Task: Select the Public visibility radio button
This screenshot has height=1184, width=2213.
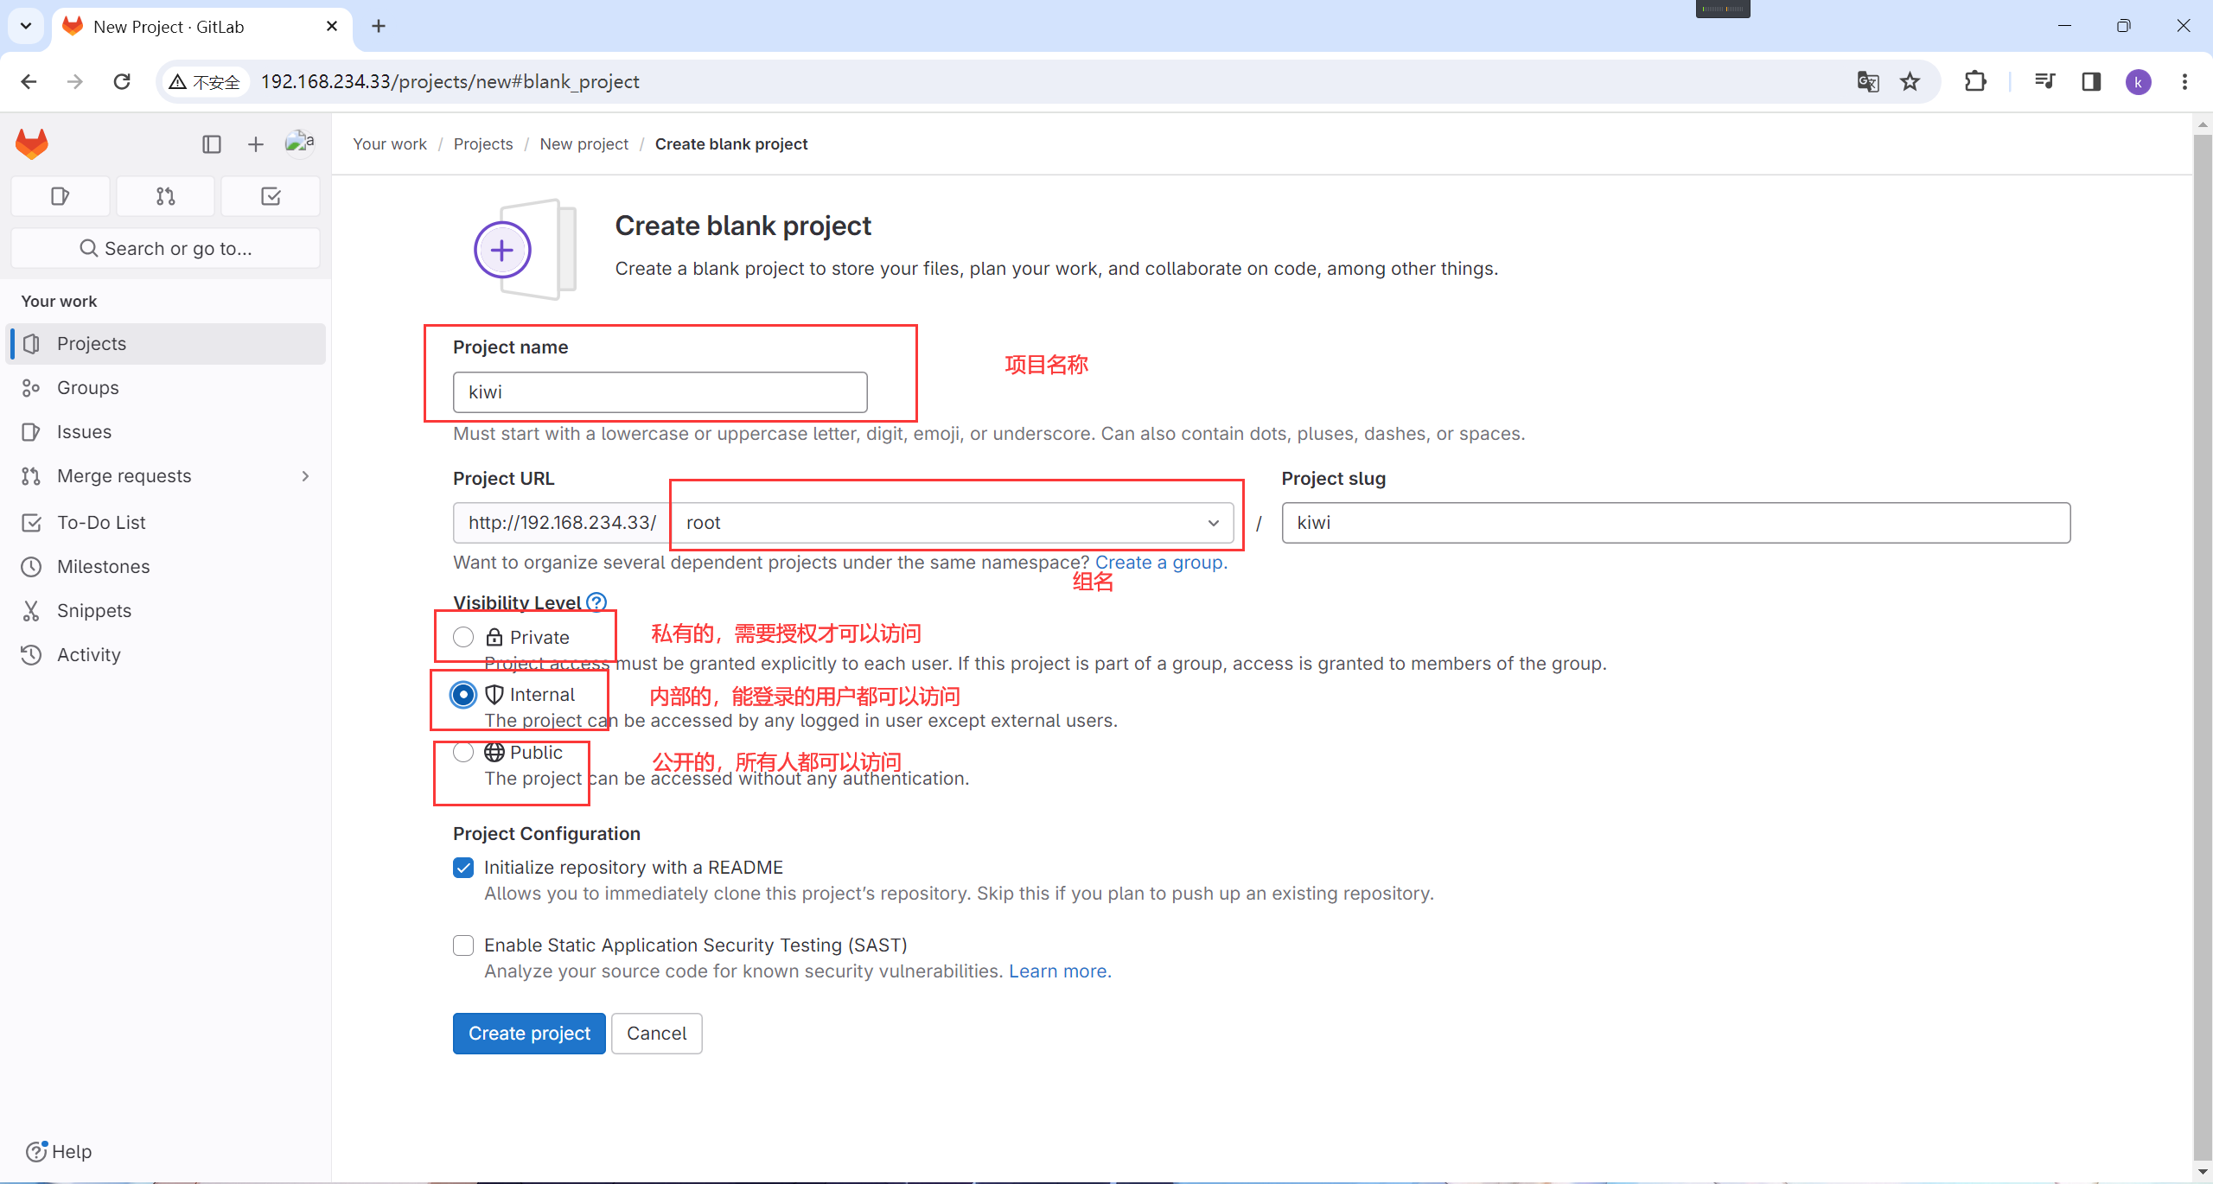Action: pyautogui.click(x=463, y=752)
